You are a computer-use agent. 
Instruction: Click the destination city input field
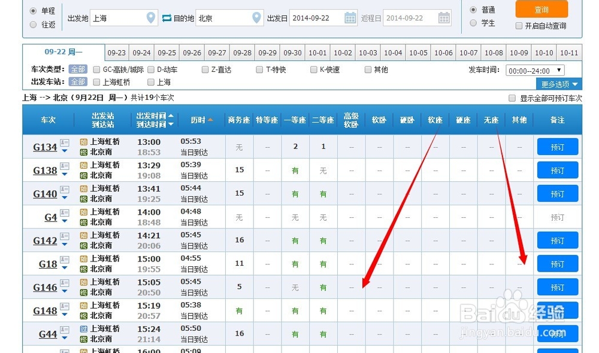coord(229,18)
